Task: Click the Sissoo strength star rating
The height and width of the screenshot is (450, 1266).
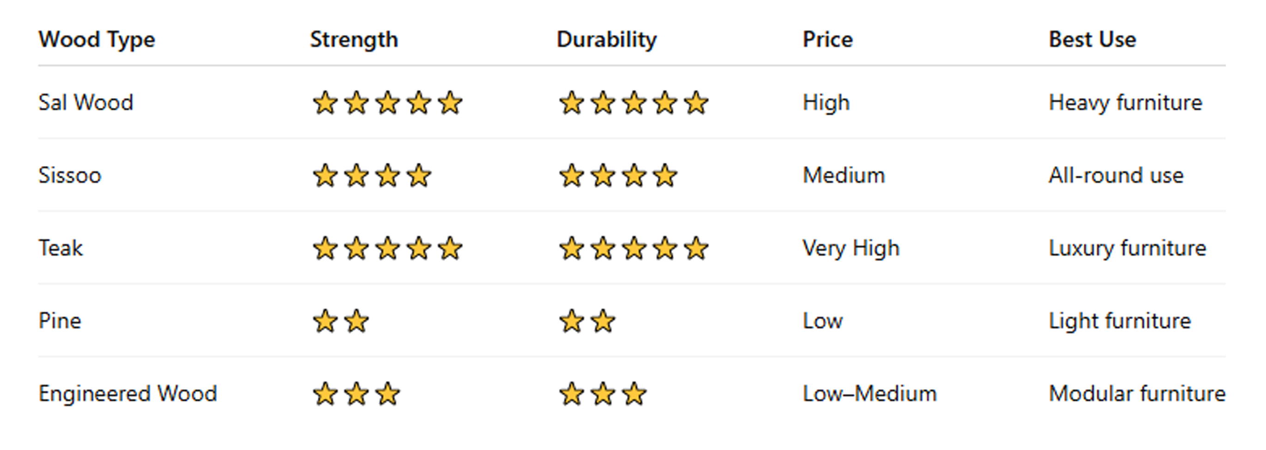Action: point(372,176)
